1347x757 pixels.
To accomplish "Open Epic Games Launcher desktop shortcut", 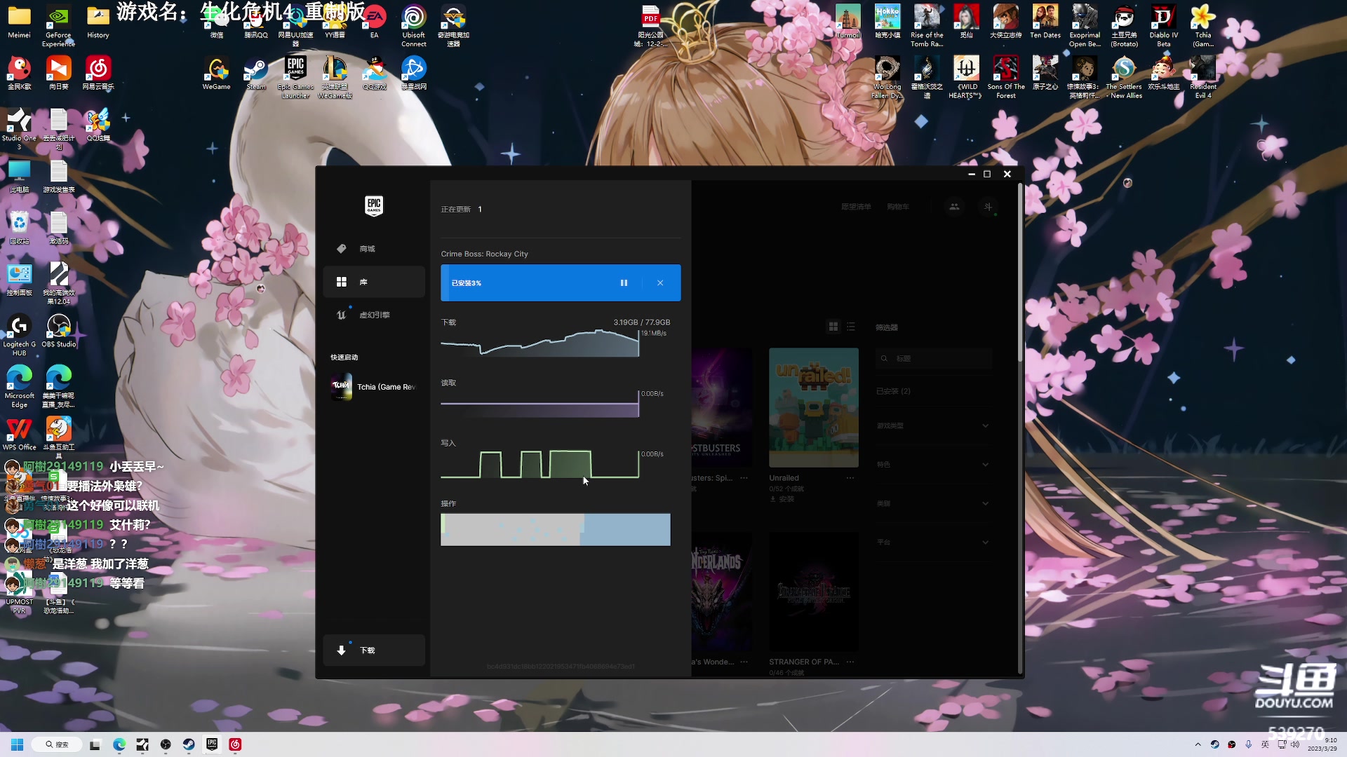I will 295,78.
